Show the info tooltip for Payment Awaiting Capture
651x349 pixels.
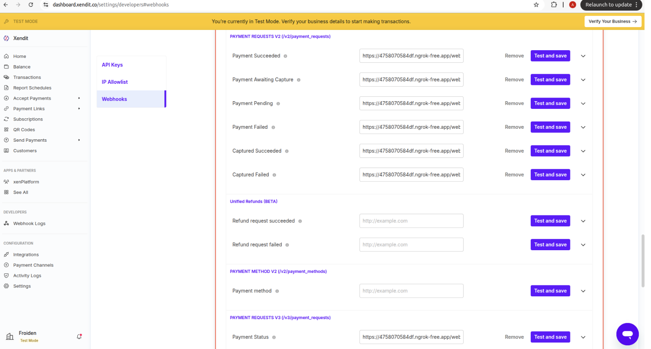pos(299,80)
